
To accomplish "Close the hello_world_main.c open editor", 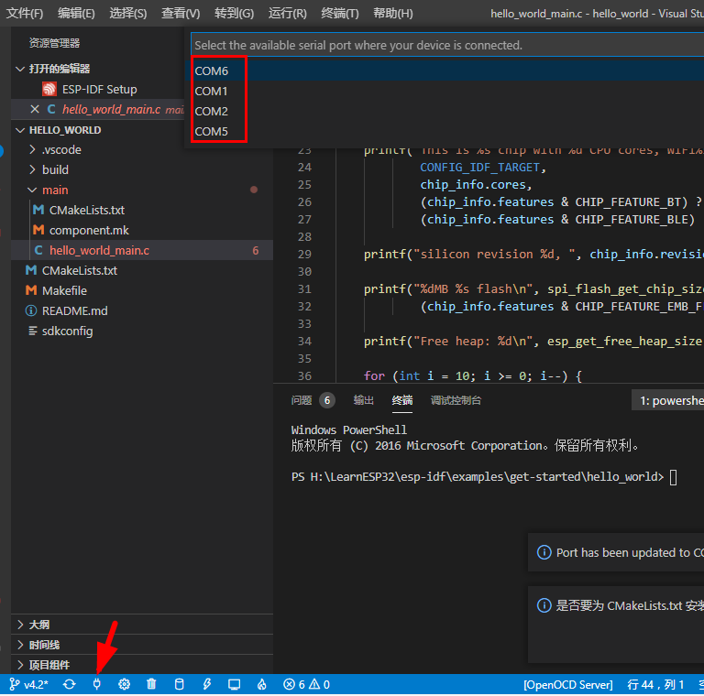I will (x=35, y=109).
